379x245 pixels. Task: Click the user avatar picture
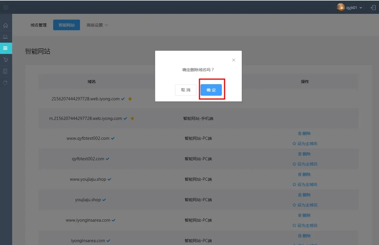tap(341, 7)
